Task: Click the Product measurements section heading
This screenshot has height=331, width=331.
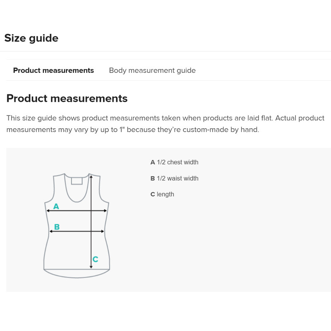Action: click(67, 98)
